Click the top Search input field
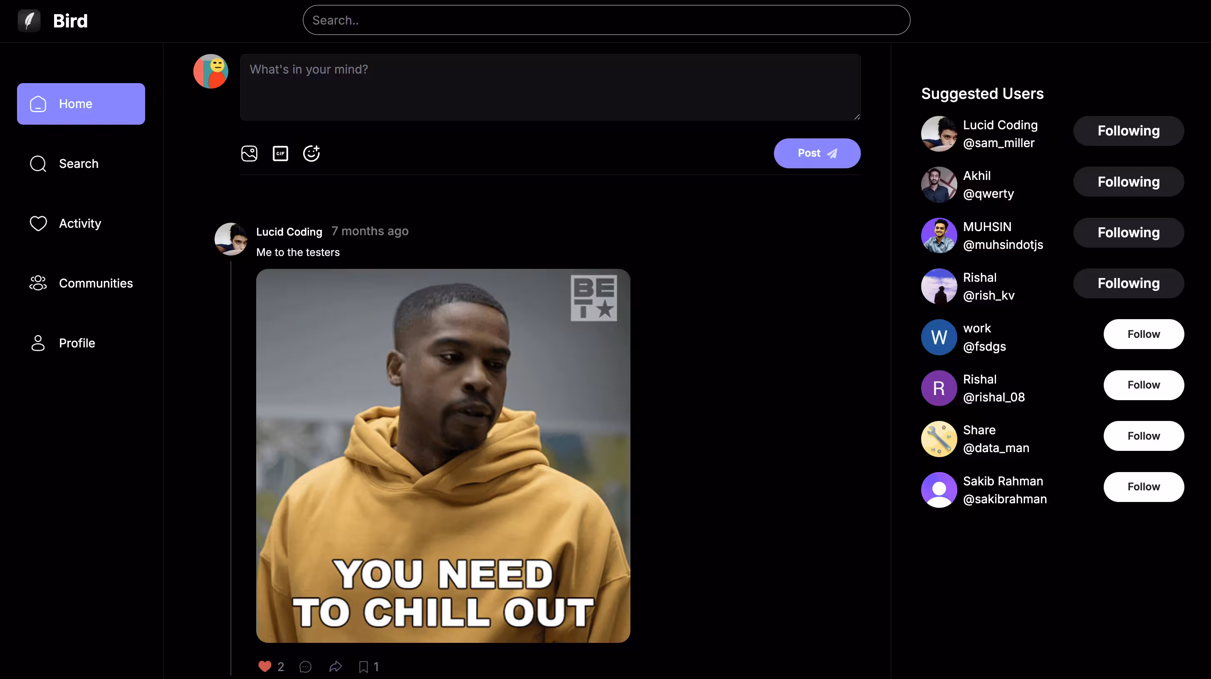The height and width of the screenshot is (679, 1211). tap(606, 20)
